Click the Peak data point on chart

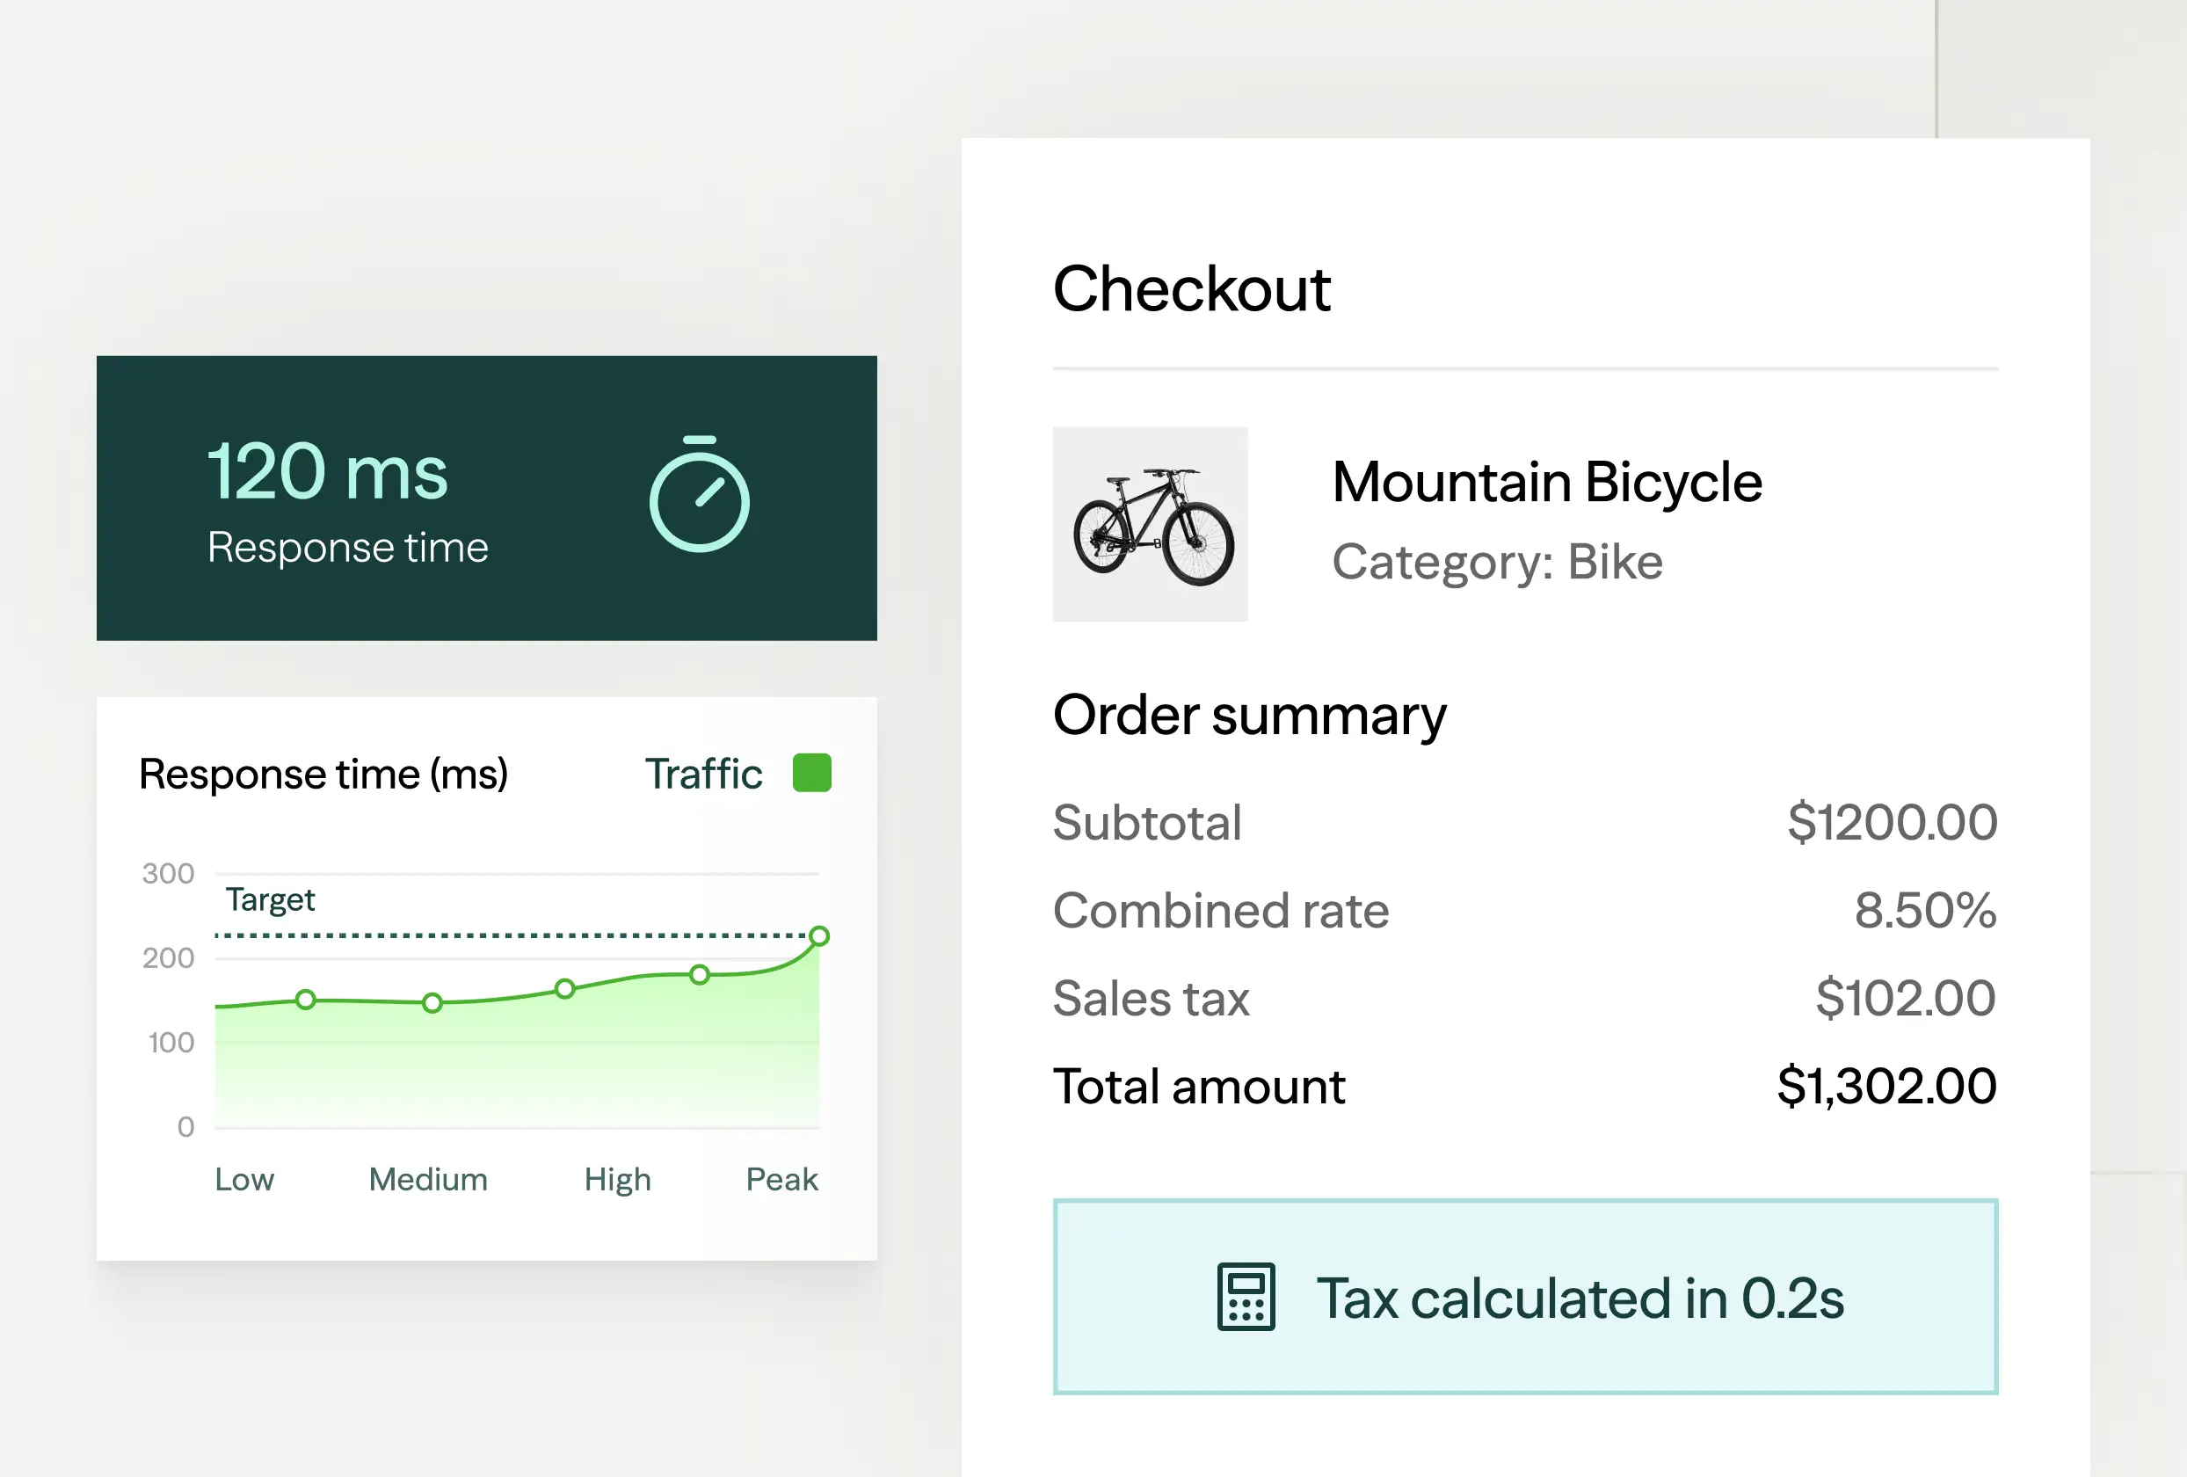pos(818,935)
